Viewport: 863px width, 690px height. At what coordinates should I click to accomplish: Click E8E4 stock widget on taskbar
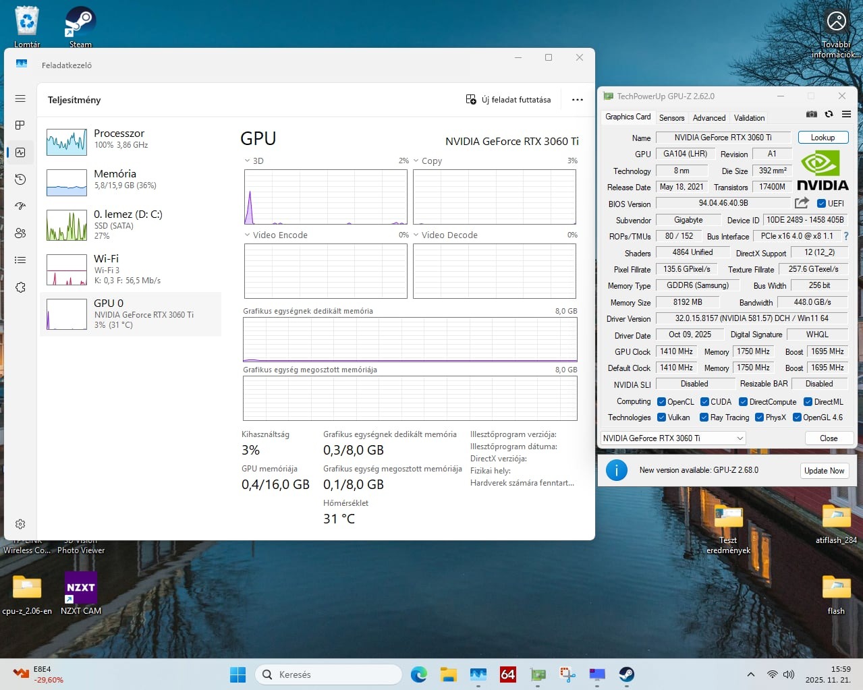click(x=38, y=674)
